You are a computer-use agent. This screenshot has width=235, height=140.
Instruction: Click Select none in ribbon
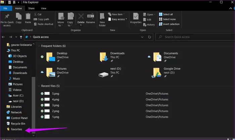pos(168,19)
